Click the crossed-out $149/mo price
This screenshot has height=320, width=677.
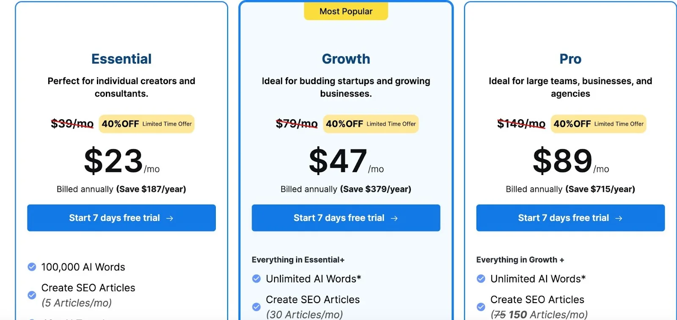521,124
